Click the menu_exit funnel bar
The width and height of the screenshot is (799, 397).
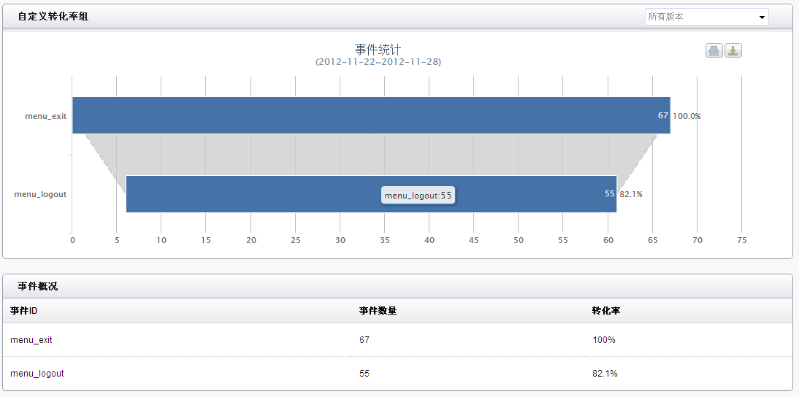pos(371,115)
